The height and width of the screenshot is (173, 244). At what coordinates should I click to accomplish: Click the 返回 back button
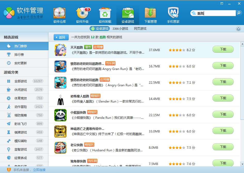pyautogui.click(x=61, y=37)
